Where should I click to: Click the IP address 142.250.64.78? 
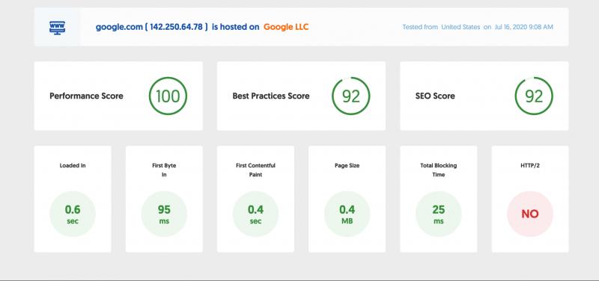176,27
